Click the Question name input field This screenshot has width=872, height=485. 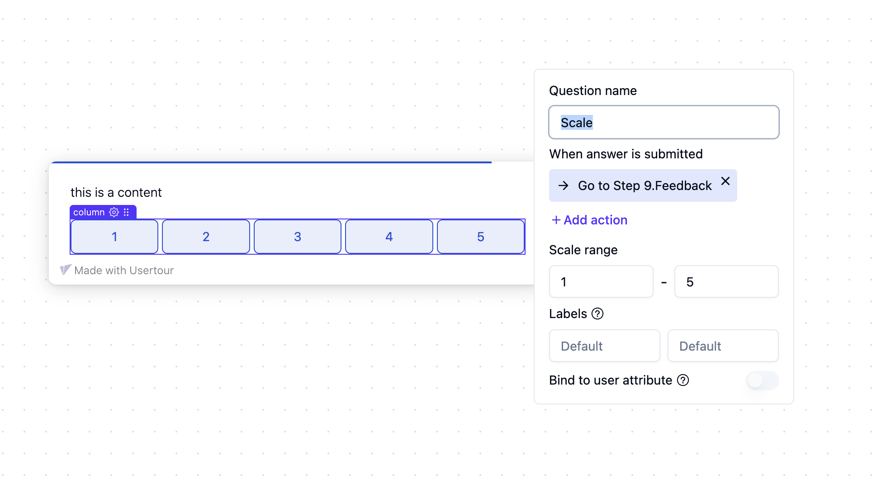(664, 122)
